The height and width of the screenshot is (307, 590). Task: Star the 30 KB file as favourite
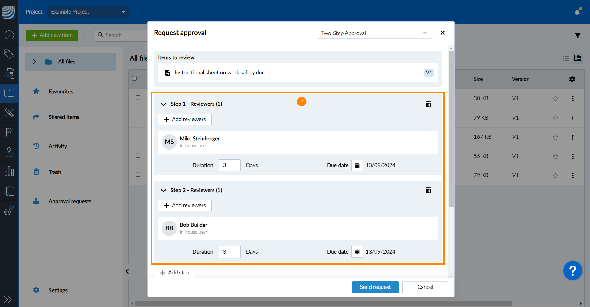(x=555, y=99)
